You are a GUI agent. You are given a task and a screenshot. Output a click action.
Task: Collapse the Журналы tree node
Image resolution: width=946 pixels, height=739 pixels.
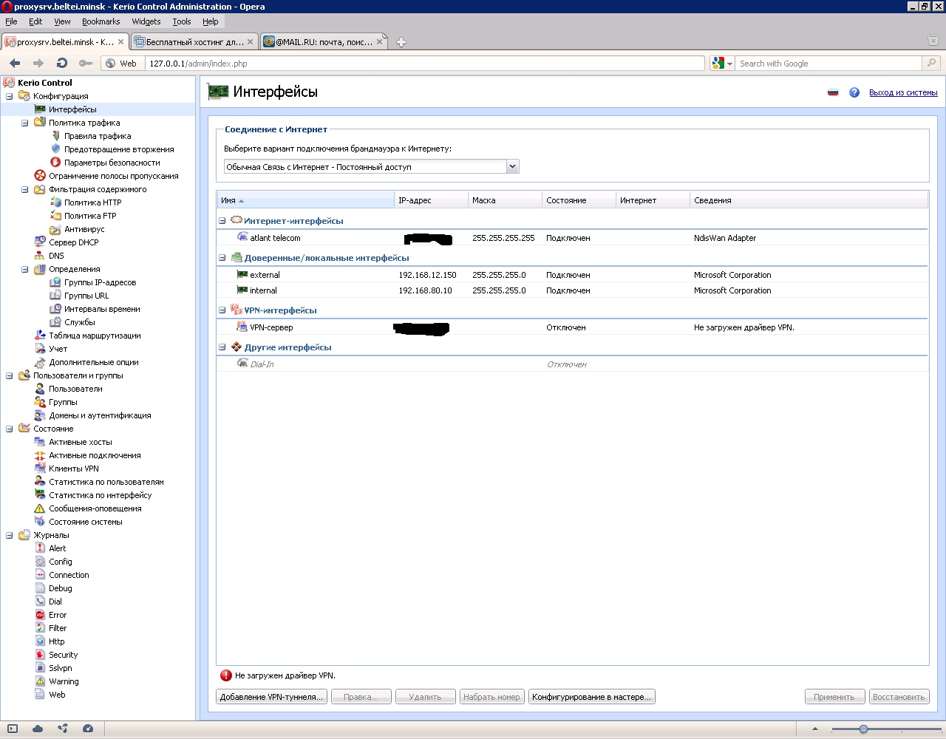[10, 535]
